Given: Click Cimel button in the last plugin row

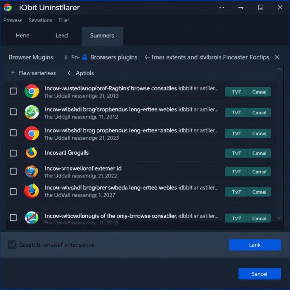Looking at the screenshot, I should pos(259,218).
